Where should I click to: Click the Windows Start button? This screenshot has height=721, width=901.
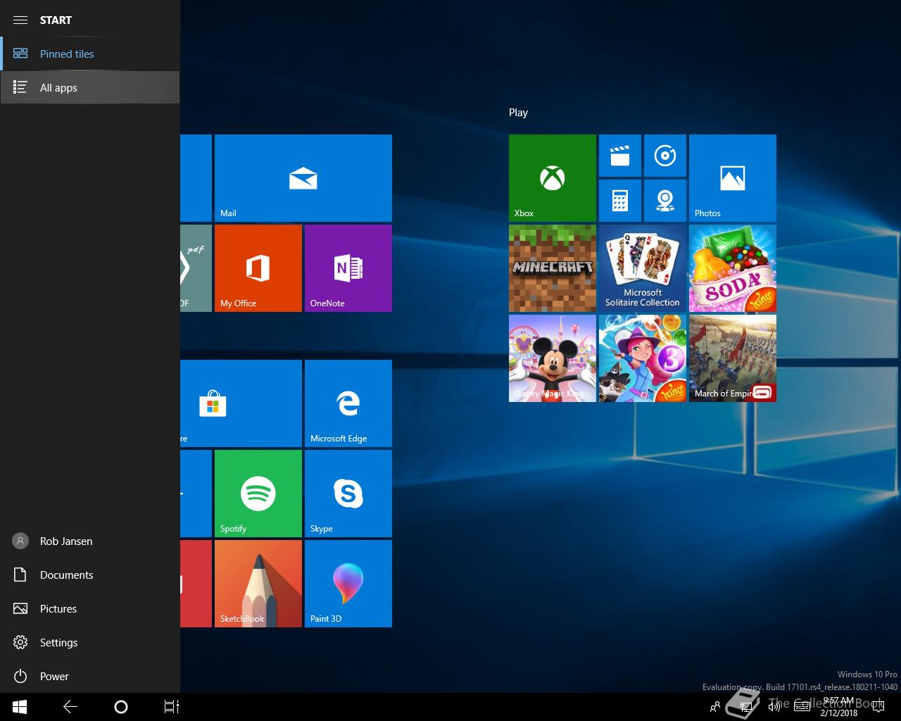click(x=20, y=707)
